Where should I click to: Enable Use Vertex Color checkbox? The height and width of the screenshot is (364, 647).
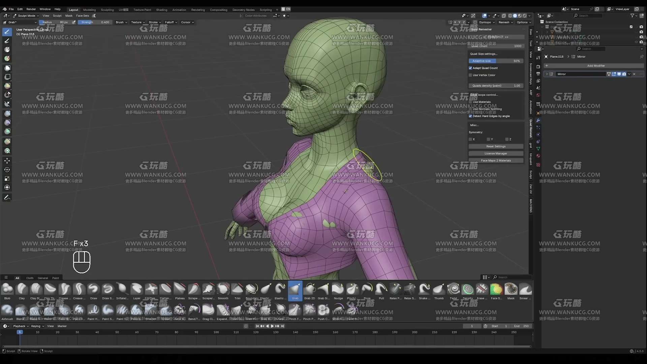[470, 75]
